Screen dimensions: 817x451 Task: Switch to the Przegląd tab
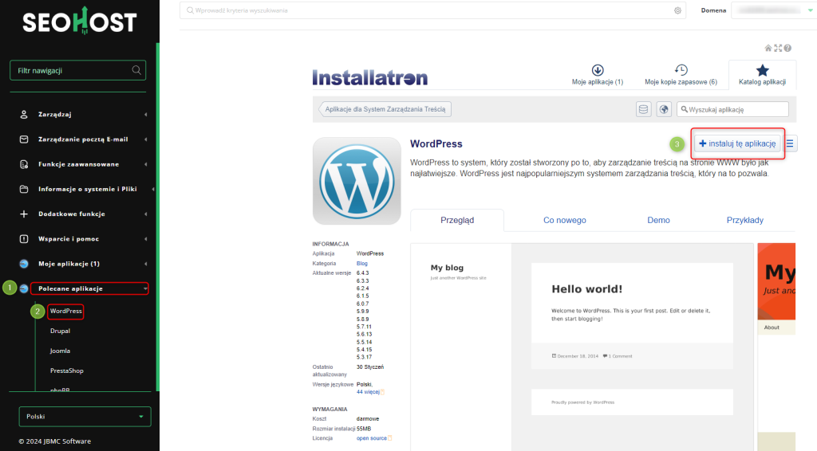(457, 220)
